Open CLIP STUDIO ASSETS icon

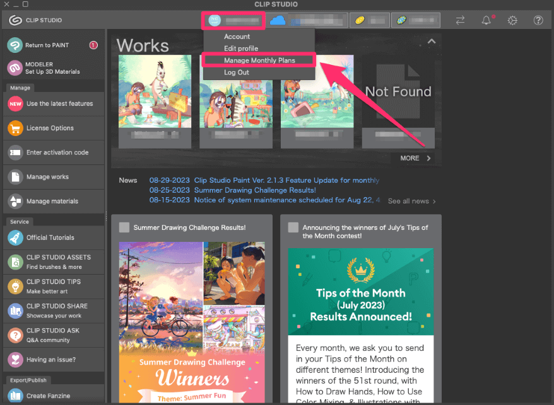pyautogui.click(x=15, y=262)
